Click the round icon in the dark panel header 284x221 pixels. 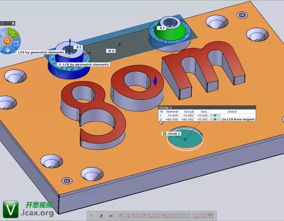coord(2,23)
